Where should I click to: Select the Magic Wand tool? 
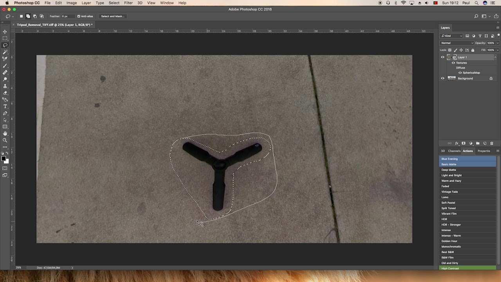[x=5, y=52]
